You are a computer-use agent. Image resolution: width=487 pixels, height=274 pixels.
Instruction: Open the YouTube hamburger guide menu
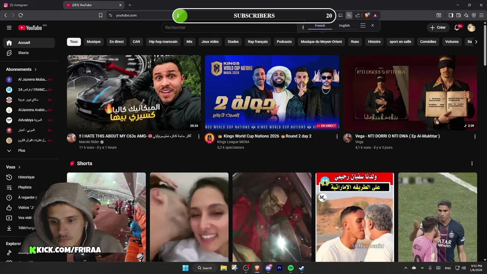point(9,27)
